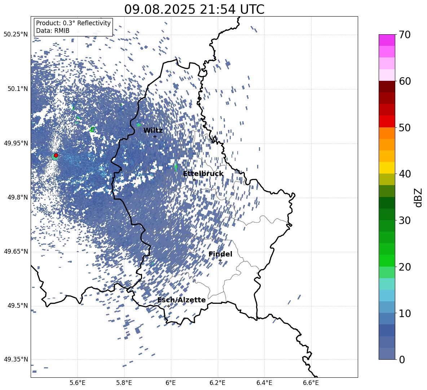
Task: Click the 49.8°N latitude label
Action: [18, 197]
